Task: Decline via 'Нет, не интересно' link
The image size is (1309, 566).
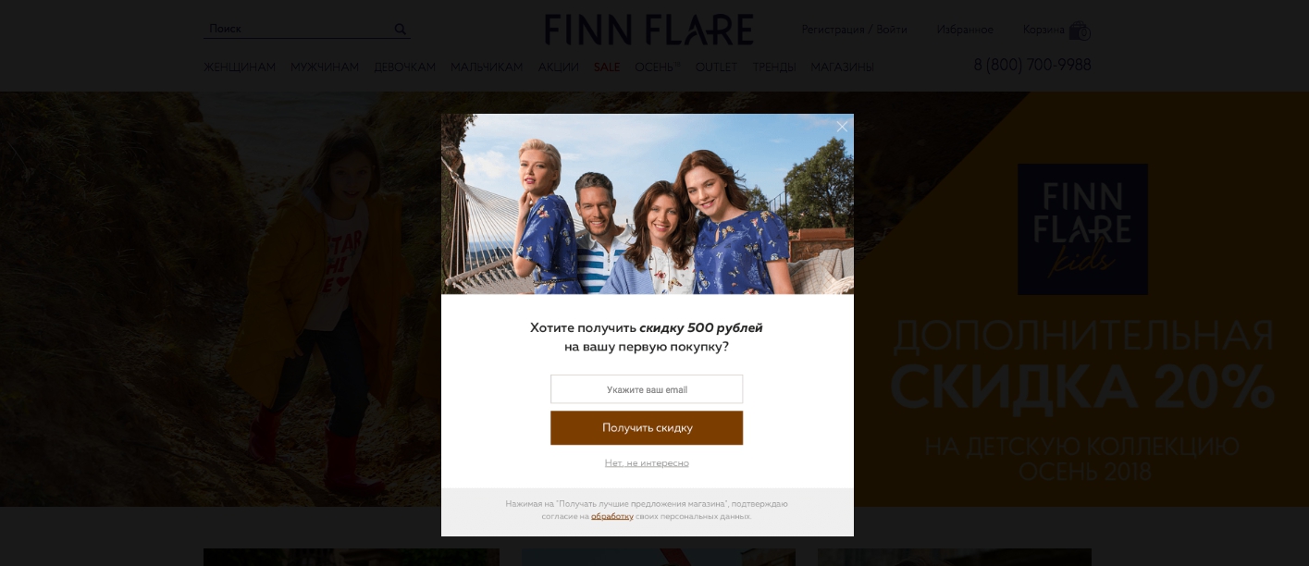Action: [x=647, y=462]
